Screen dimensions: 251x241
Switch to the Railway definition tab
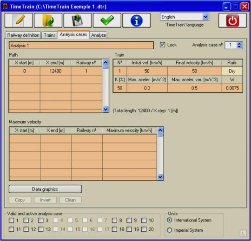23,35
